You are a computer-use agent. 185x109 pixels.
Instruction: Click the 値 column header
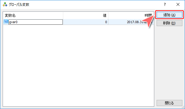[86, 16]
